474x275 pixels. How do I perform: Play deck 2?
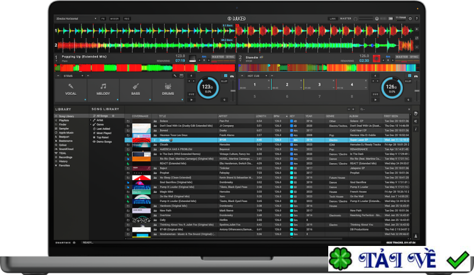376,100
